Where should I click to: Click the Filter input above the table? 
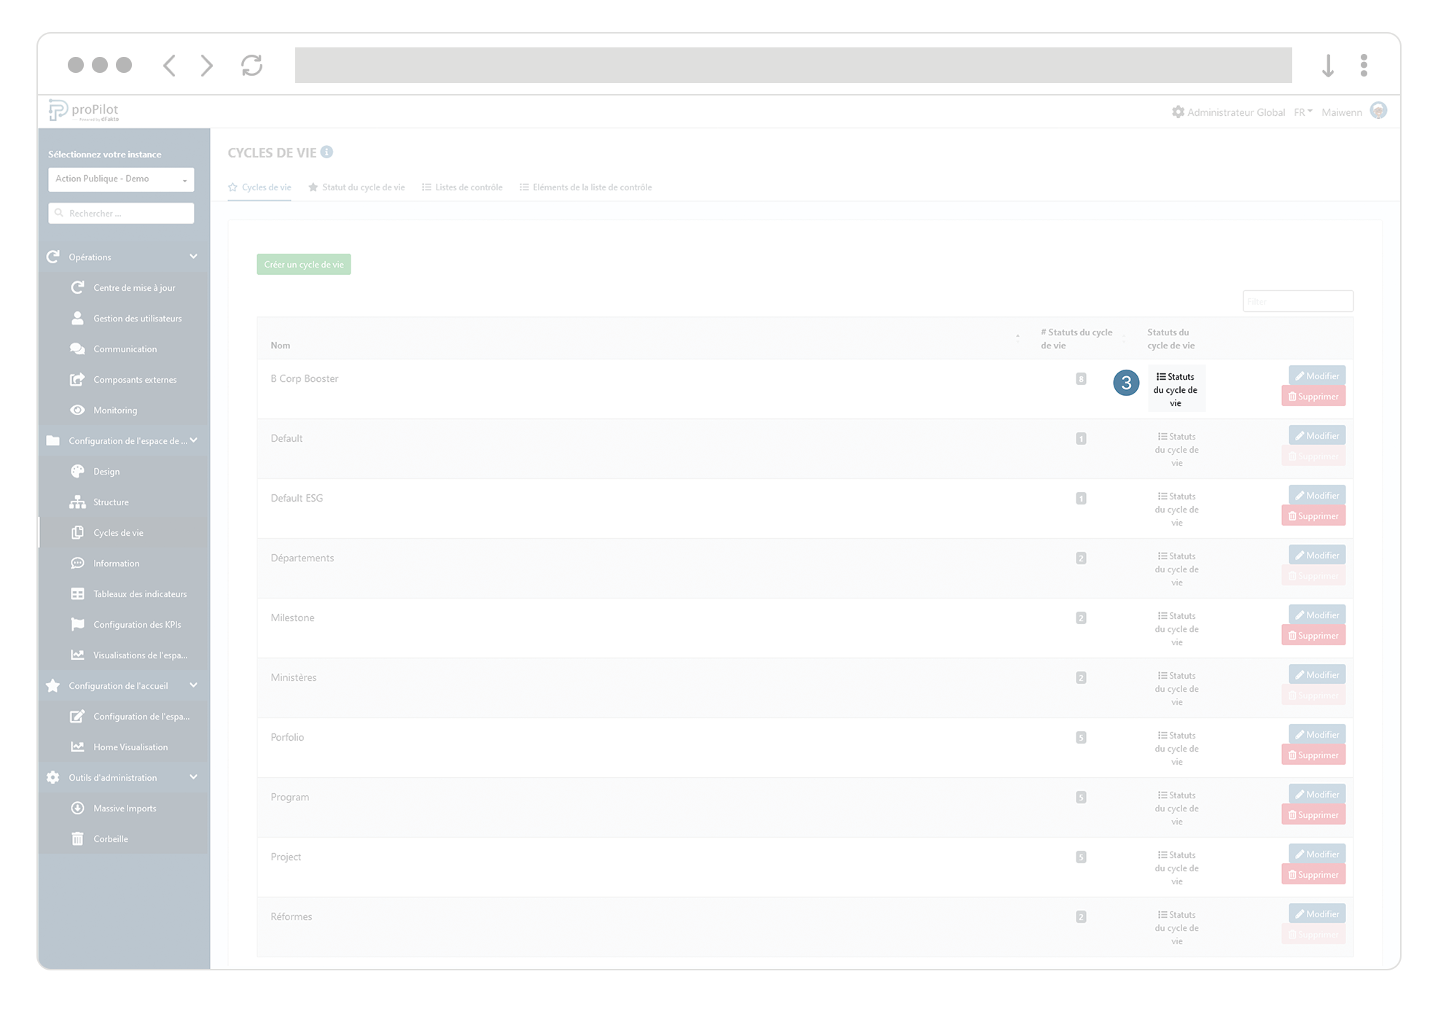coord(1297,301)
